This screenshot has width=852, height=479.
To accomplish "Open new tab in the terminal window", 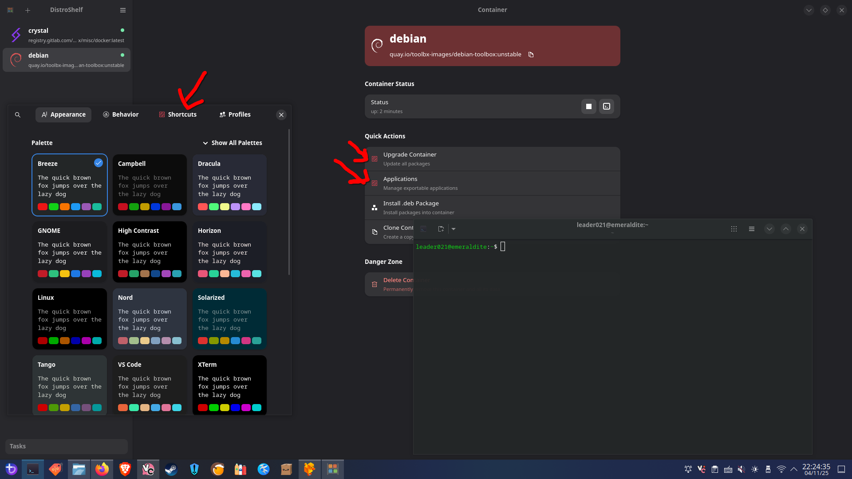I will click(x=441, y=229).
